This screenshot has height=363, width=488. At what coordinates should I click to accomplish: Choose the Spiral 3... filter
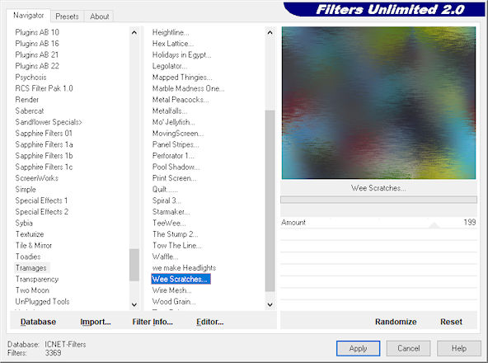167,200
